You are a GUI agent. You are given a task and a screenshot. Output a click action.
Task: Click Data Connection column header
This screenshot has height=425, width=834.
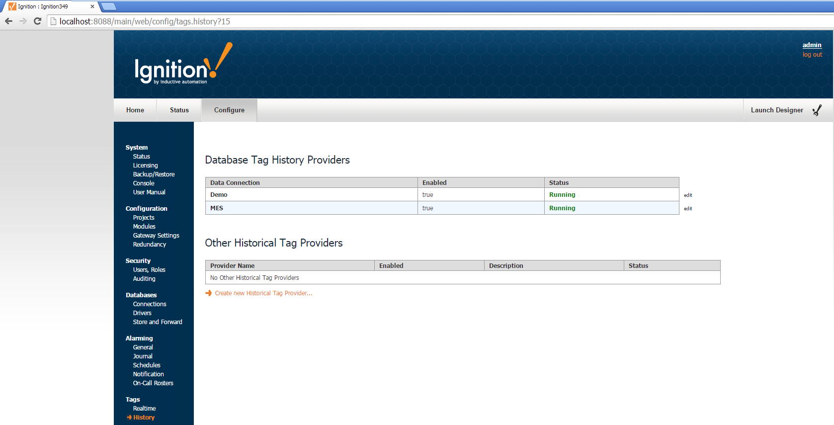pos(312,183)
